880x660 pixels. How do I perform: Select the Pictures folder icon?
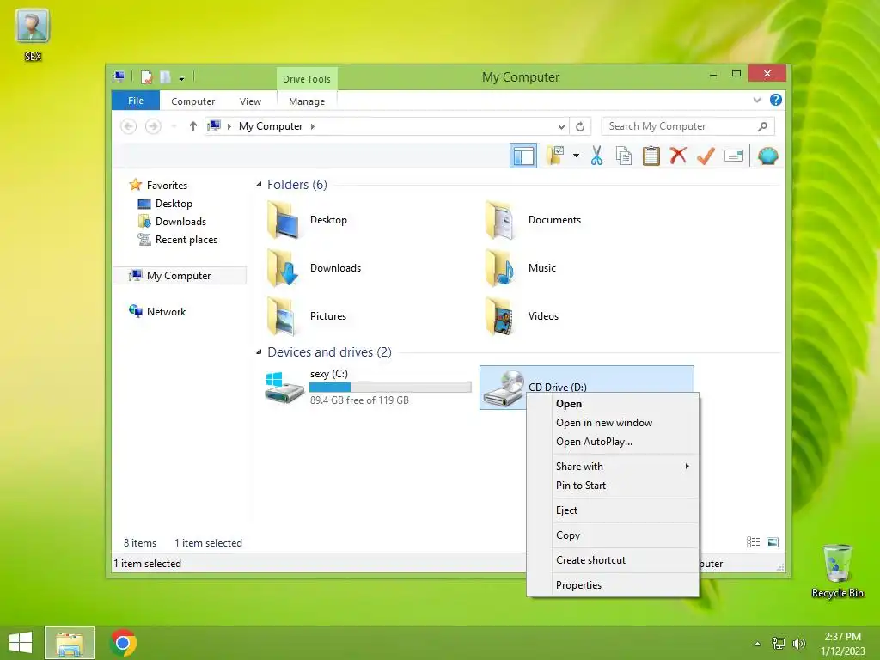click(283, 316)
